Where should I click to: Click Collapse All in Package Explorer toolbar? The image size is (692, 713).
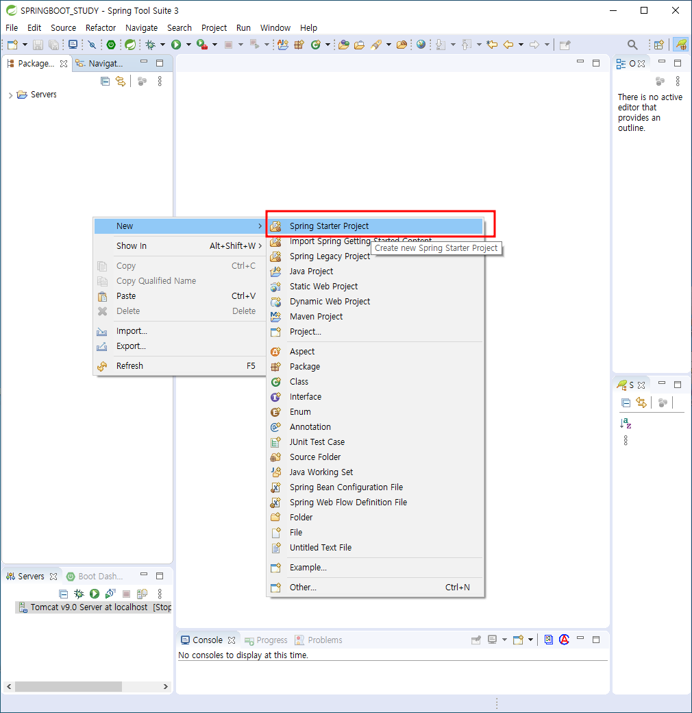click(105, 82)
